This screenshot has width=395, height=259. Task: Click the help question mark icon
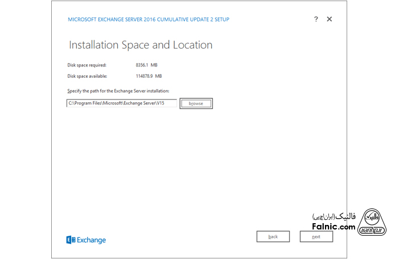tap(316, 19)
